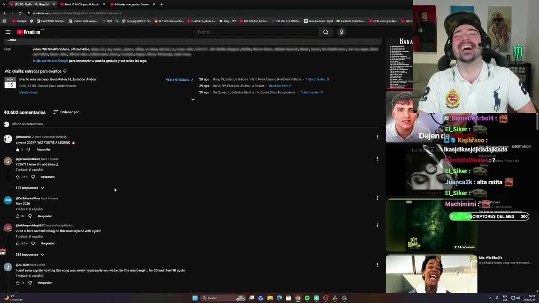Open options menu for '2023 is here' comment

377,226
